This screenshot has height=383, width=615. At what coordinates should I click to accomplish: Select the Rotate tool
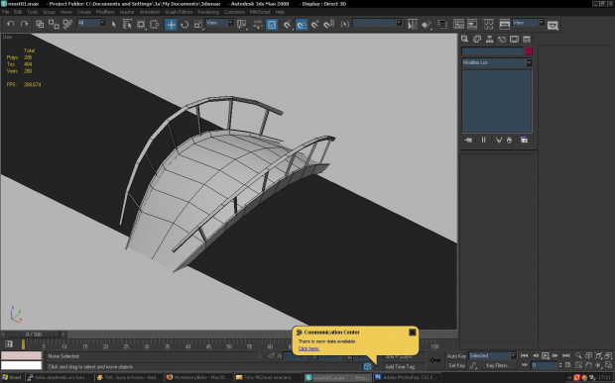[184, 25]
